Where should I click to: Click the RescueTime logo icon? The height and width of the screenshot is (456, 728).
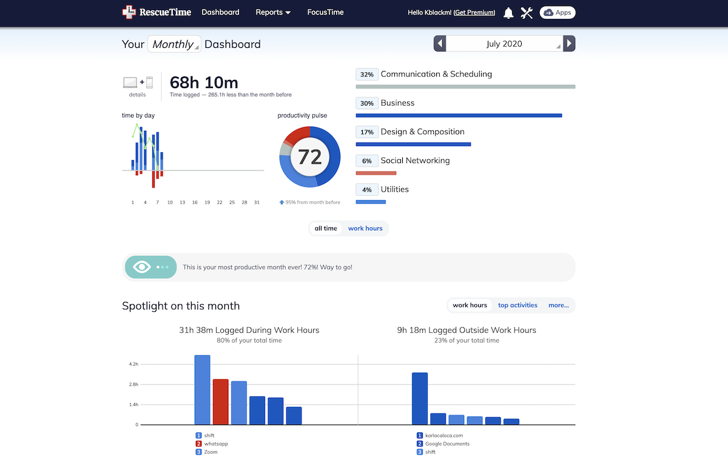pos(129,12)
